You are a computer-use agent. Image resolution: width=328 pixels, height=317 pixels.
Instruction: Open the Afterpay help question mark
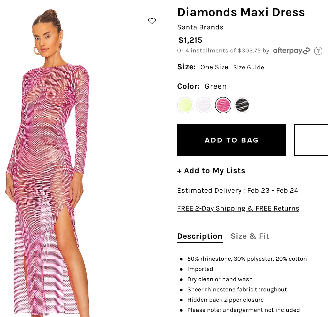pyautogui.click(x=318, y=51)
